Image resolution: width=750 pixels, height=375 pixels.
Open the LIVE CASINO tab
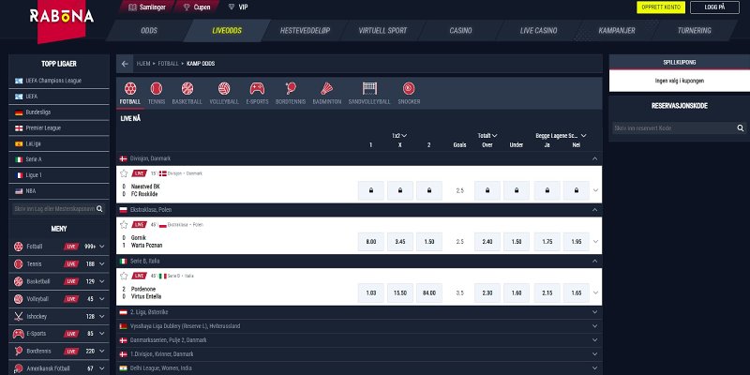click(538, 31)
